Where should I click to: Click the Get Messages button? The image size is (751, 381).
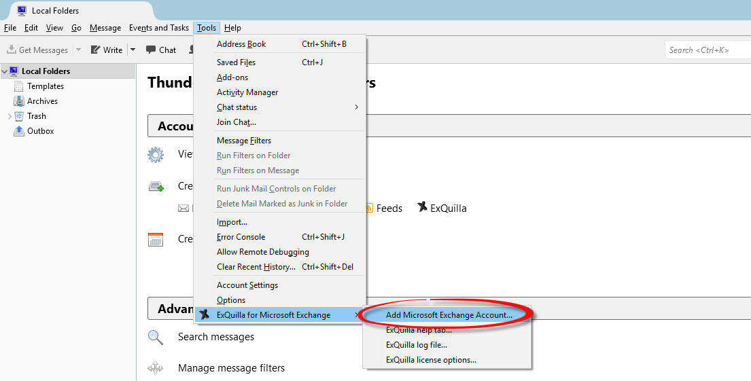pyautogui.click(x=38, y=50)
